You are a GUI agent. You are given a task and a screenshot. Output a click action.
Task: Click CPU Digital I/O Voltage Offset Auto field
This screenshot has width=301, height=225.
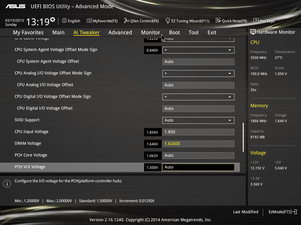point(198,108)
